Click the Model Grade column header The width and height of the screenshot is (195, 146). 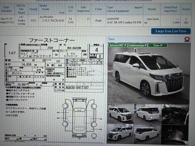click(52, 9)
